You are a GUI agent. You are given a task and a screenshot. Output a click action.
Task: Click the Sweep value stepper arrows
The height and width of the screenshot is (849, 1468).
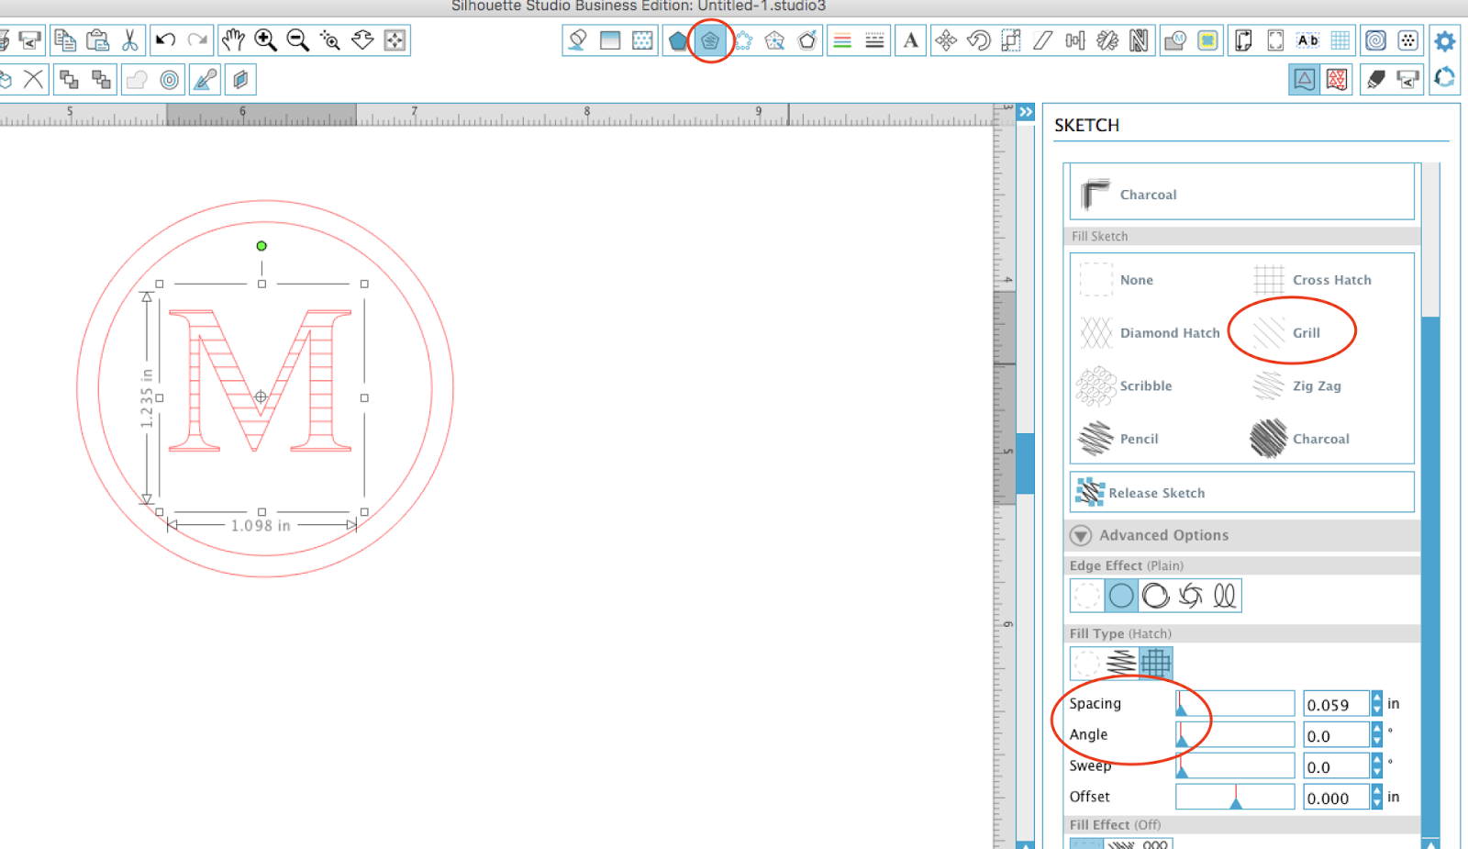(x=1376, y=766)
